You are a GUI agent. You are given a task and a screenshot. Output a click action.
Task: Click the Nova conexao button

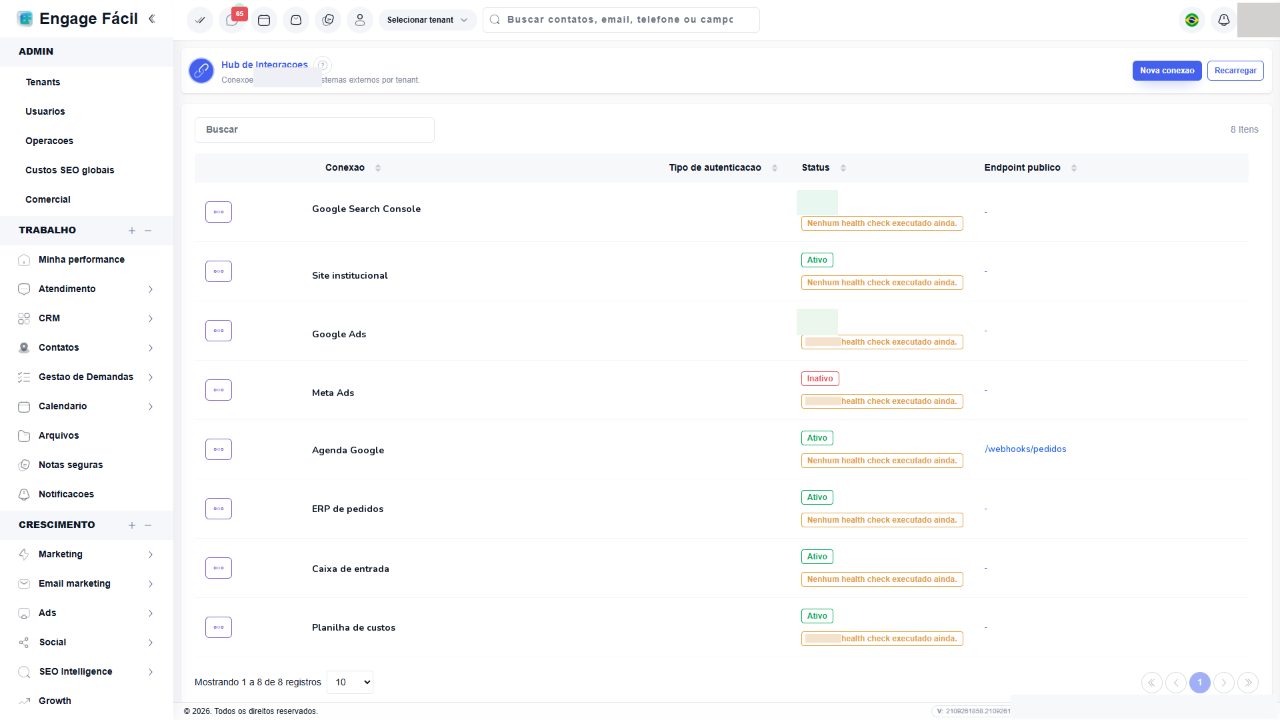pyautogui.click(x=1167, y=71)
